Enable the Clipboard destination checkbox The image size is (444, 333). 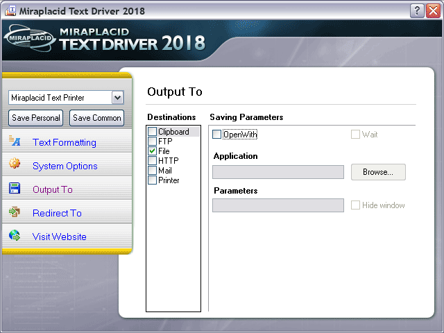point(153,131)
